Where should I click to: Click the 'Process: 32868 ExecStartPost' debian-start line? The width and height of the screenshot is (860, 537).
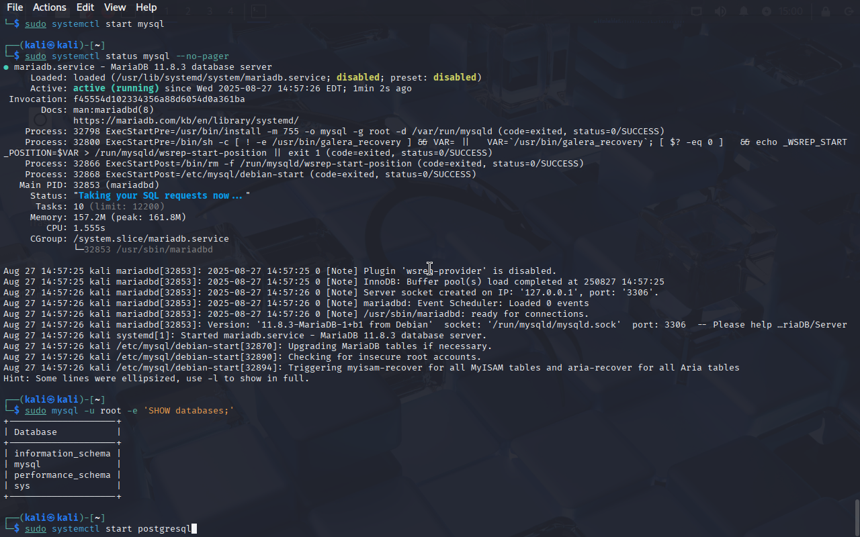pos(251,175)
